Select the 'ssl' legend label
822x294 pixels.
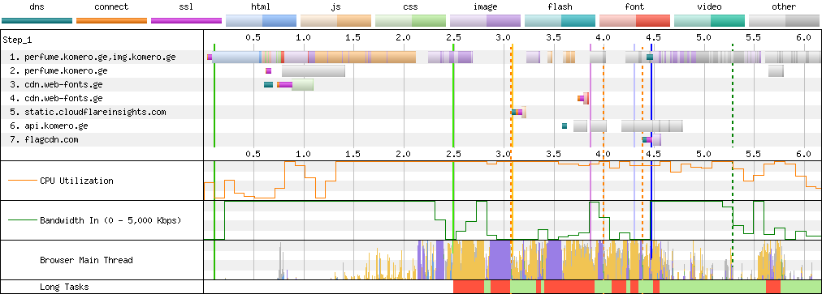pyautogui.click(x=186, y=6)
